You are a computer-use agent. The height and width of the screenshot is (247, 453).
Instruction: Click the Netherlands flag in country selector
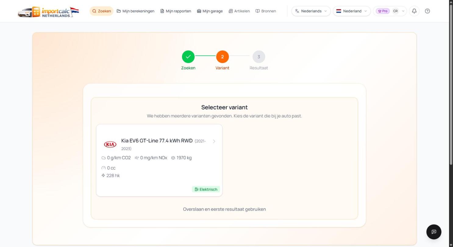point(338,11)
